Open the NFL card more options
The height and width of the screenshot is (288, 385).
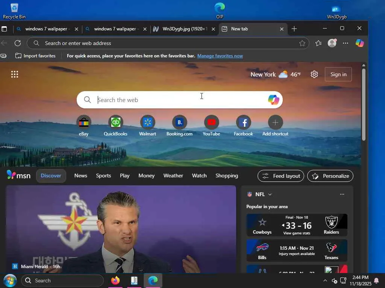point(342,194)
